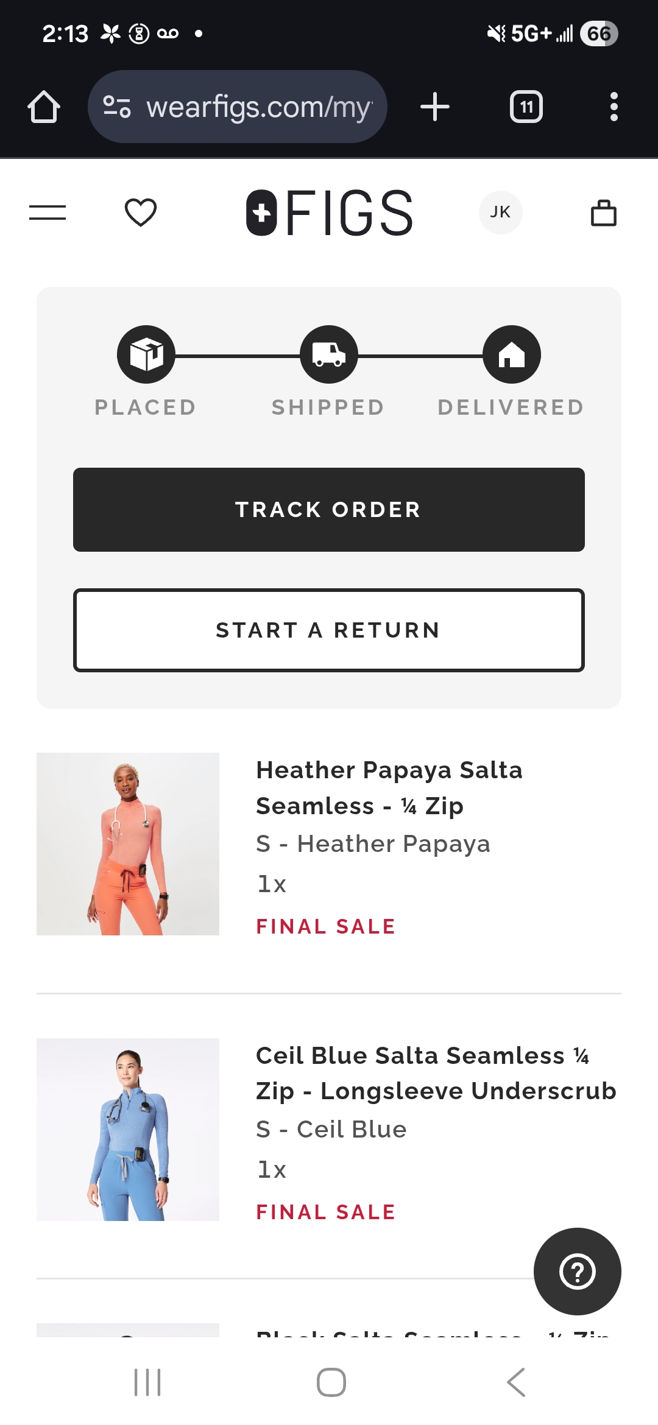Open Heather Papaya Salta Seamless title
This screenshot has width=658, height=1425.
click(389, 788)
